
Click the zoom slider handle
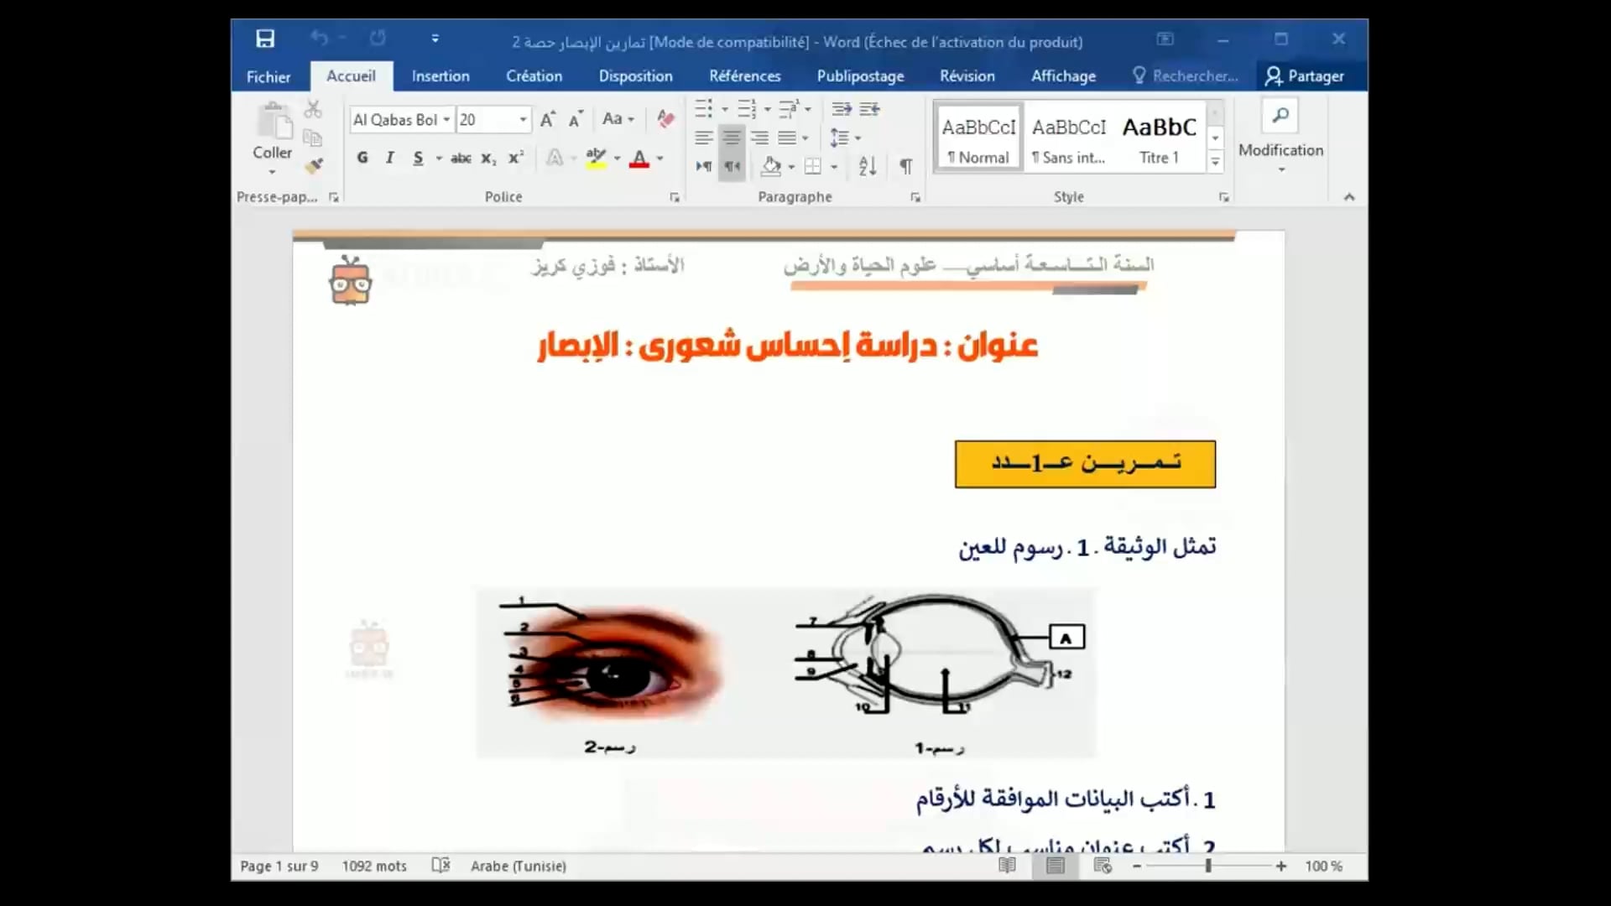pos(1208,866)
